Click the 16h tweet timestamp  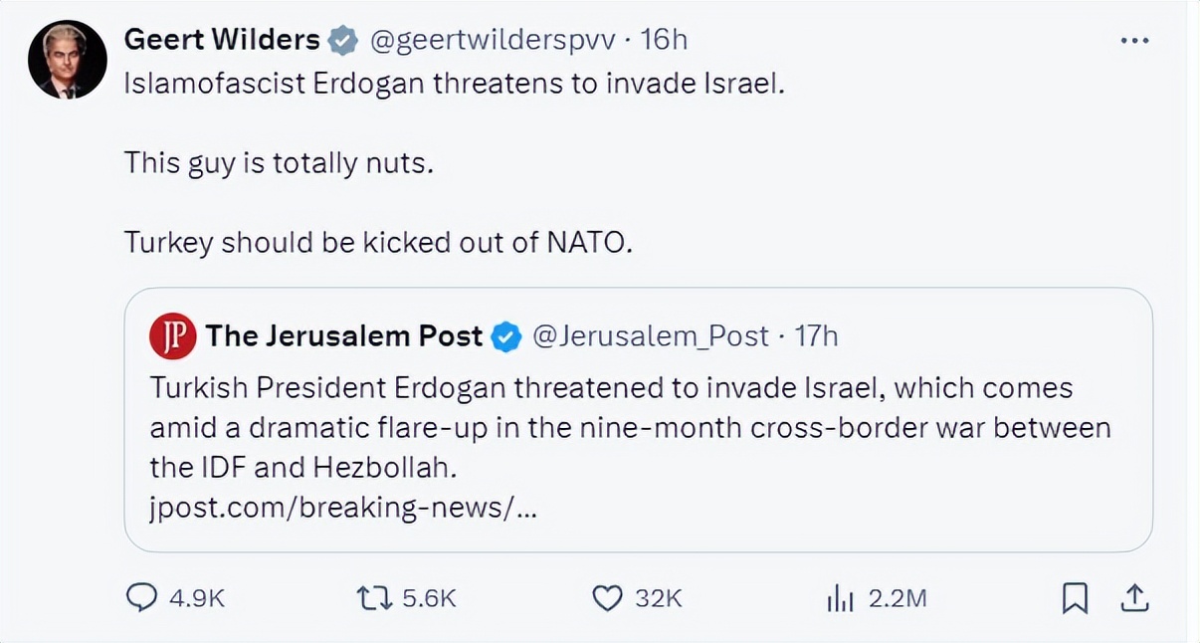(664, 40)
